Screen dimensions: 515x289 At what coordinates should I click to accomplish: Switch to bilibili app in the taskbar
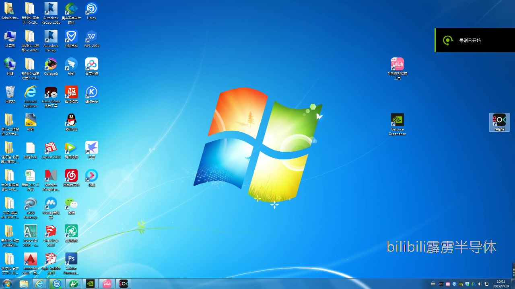click(107, 284)
